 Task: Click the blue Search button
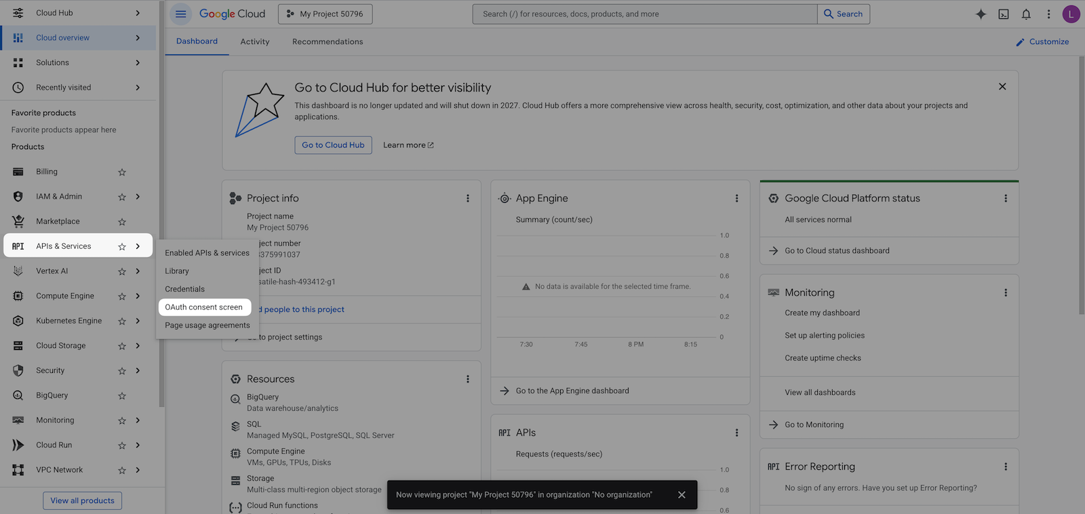coord(844,14)
